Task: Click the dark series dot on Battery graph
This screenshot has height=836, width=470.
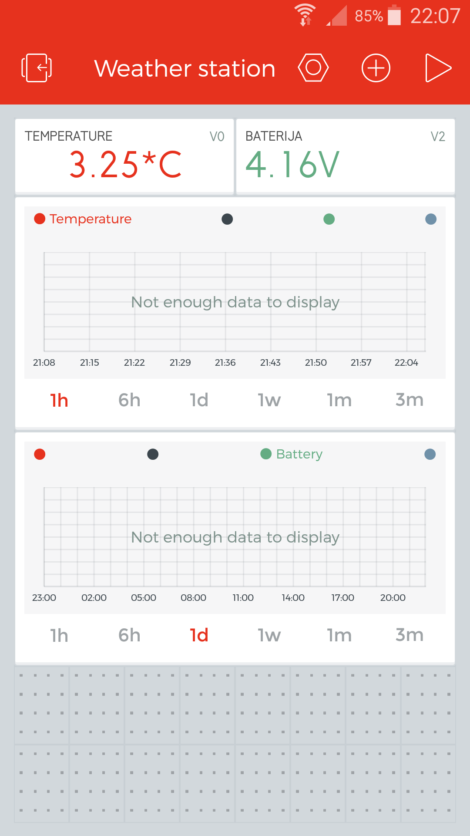Action: (x=152, y=454)
